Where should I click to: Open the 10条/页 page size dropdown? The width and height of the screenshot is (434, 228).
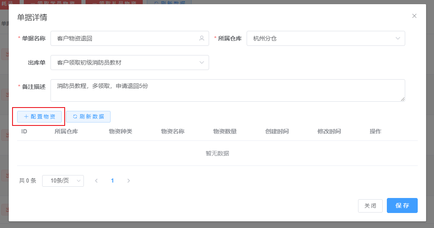pyautogui.click(x=63, y=181)
